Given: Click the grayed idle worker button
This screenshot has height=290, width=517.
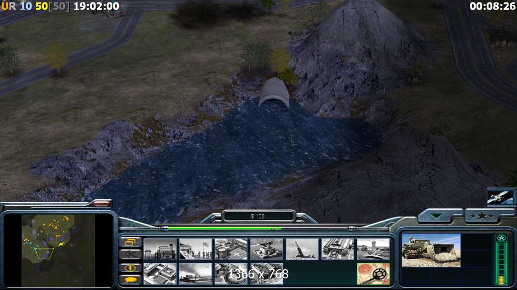Looking at the screenshot, I should tap(130, 254).
